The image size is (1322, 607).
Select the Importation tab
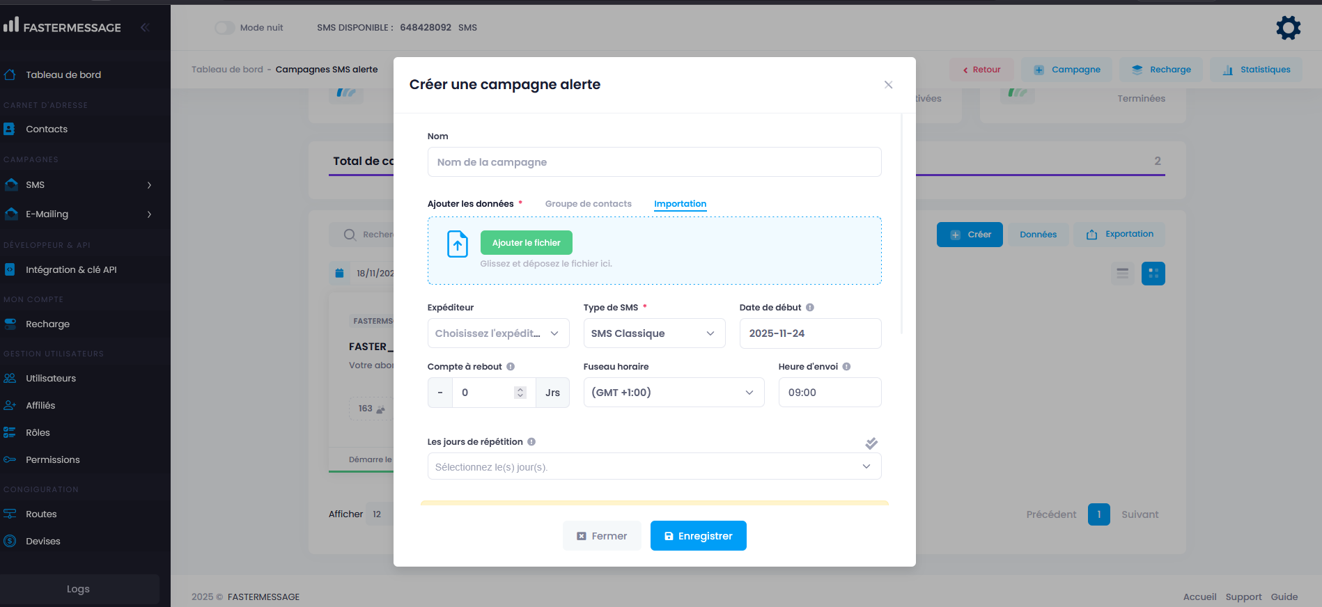680,204
